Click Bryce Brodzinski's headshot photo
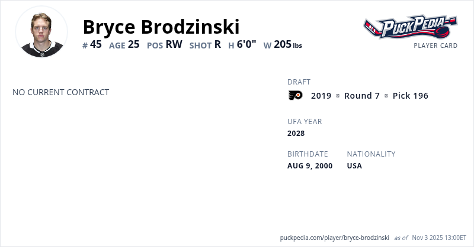This screenshot has height=247, width=474. tap(41, 32)
